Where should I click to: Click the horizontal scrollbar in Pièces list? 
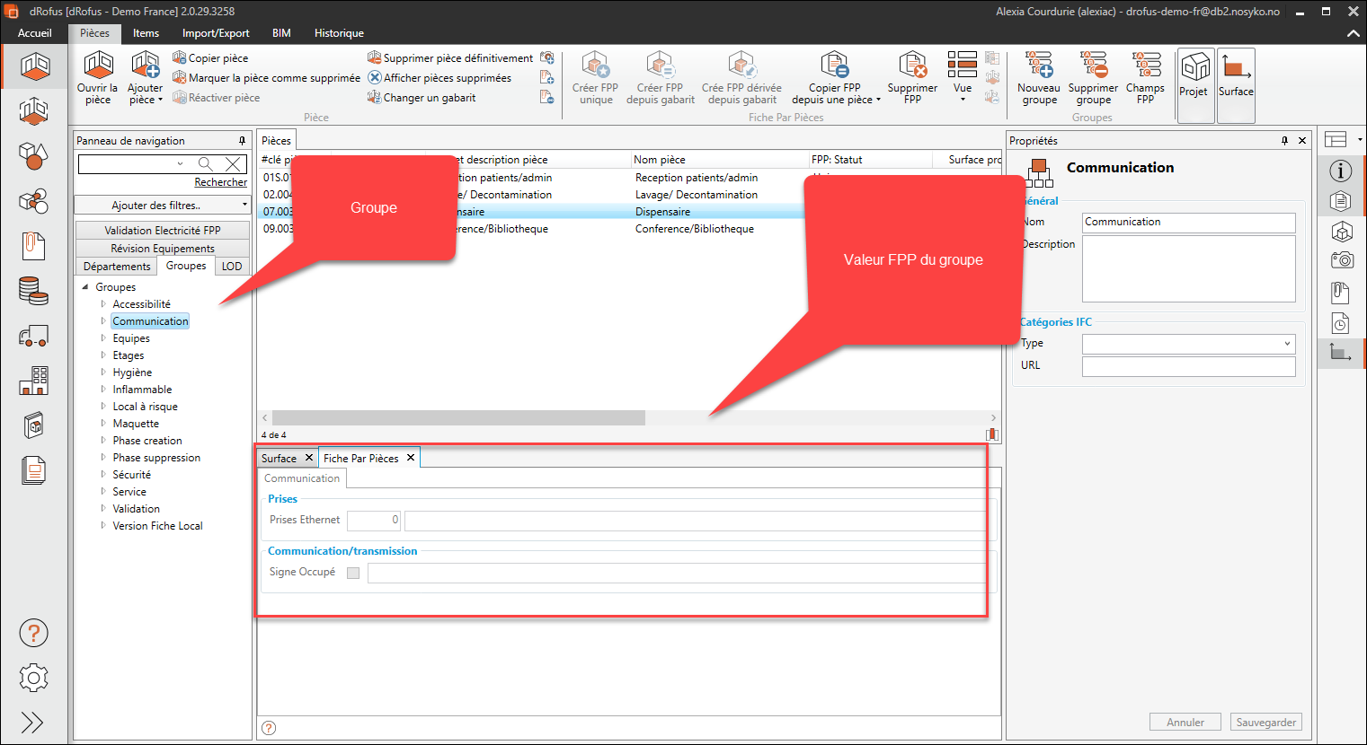[x=458, y=418]
